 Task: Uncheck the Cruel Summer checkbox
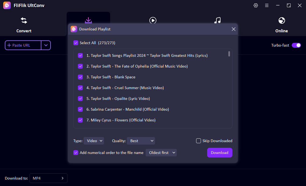coord(80,88)
